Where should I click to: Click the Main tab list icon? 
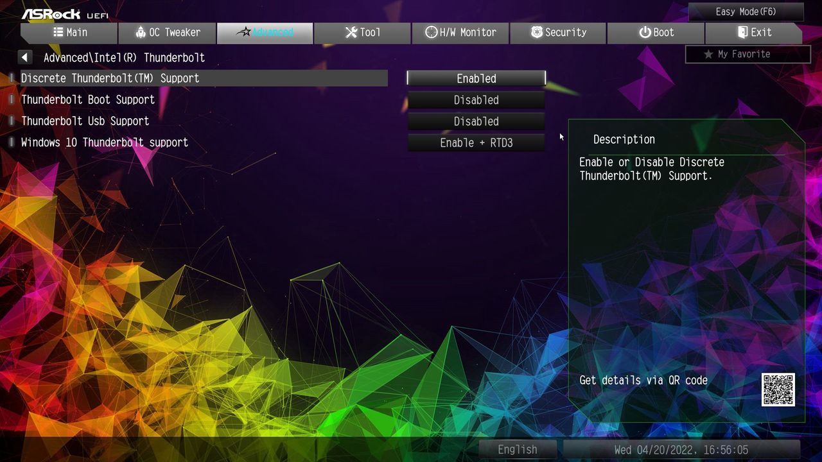click(58, 32)
